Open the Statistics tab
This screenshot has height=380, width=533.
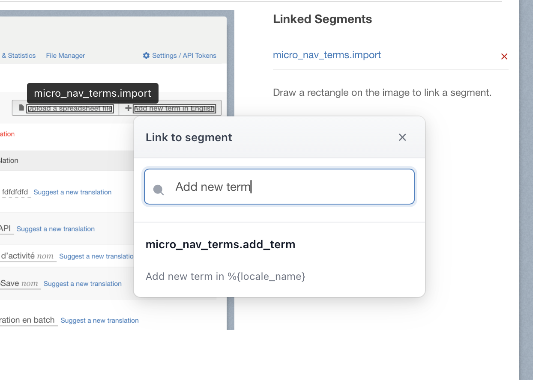pyautogui.click(x=19, y=56)
